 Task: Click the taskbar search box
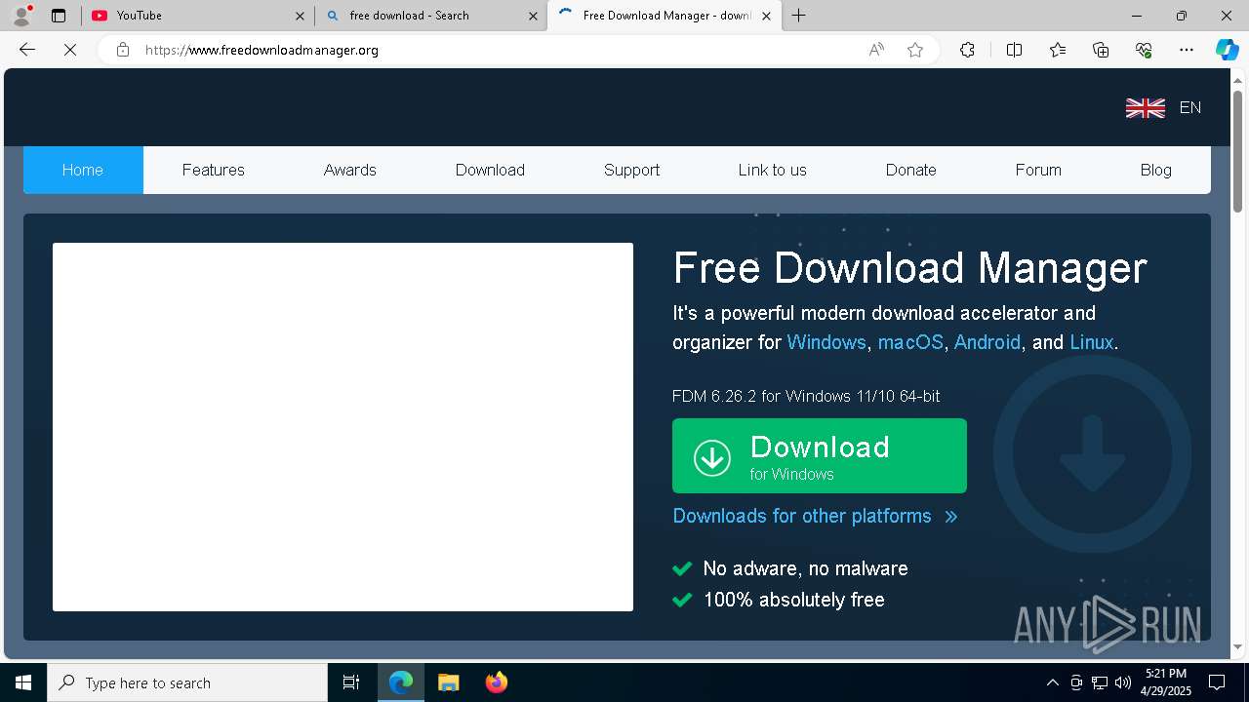(x=187, y=682)
